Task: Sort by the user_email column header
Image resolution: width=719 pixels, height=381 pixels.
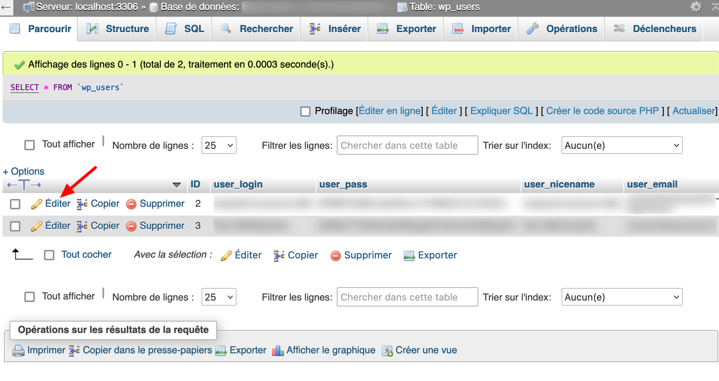Action: [x=652, y=184]
